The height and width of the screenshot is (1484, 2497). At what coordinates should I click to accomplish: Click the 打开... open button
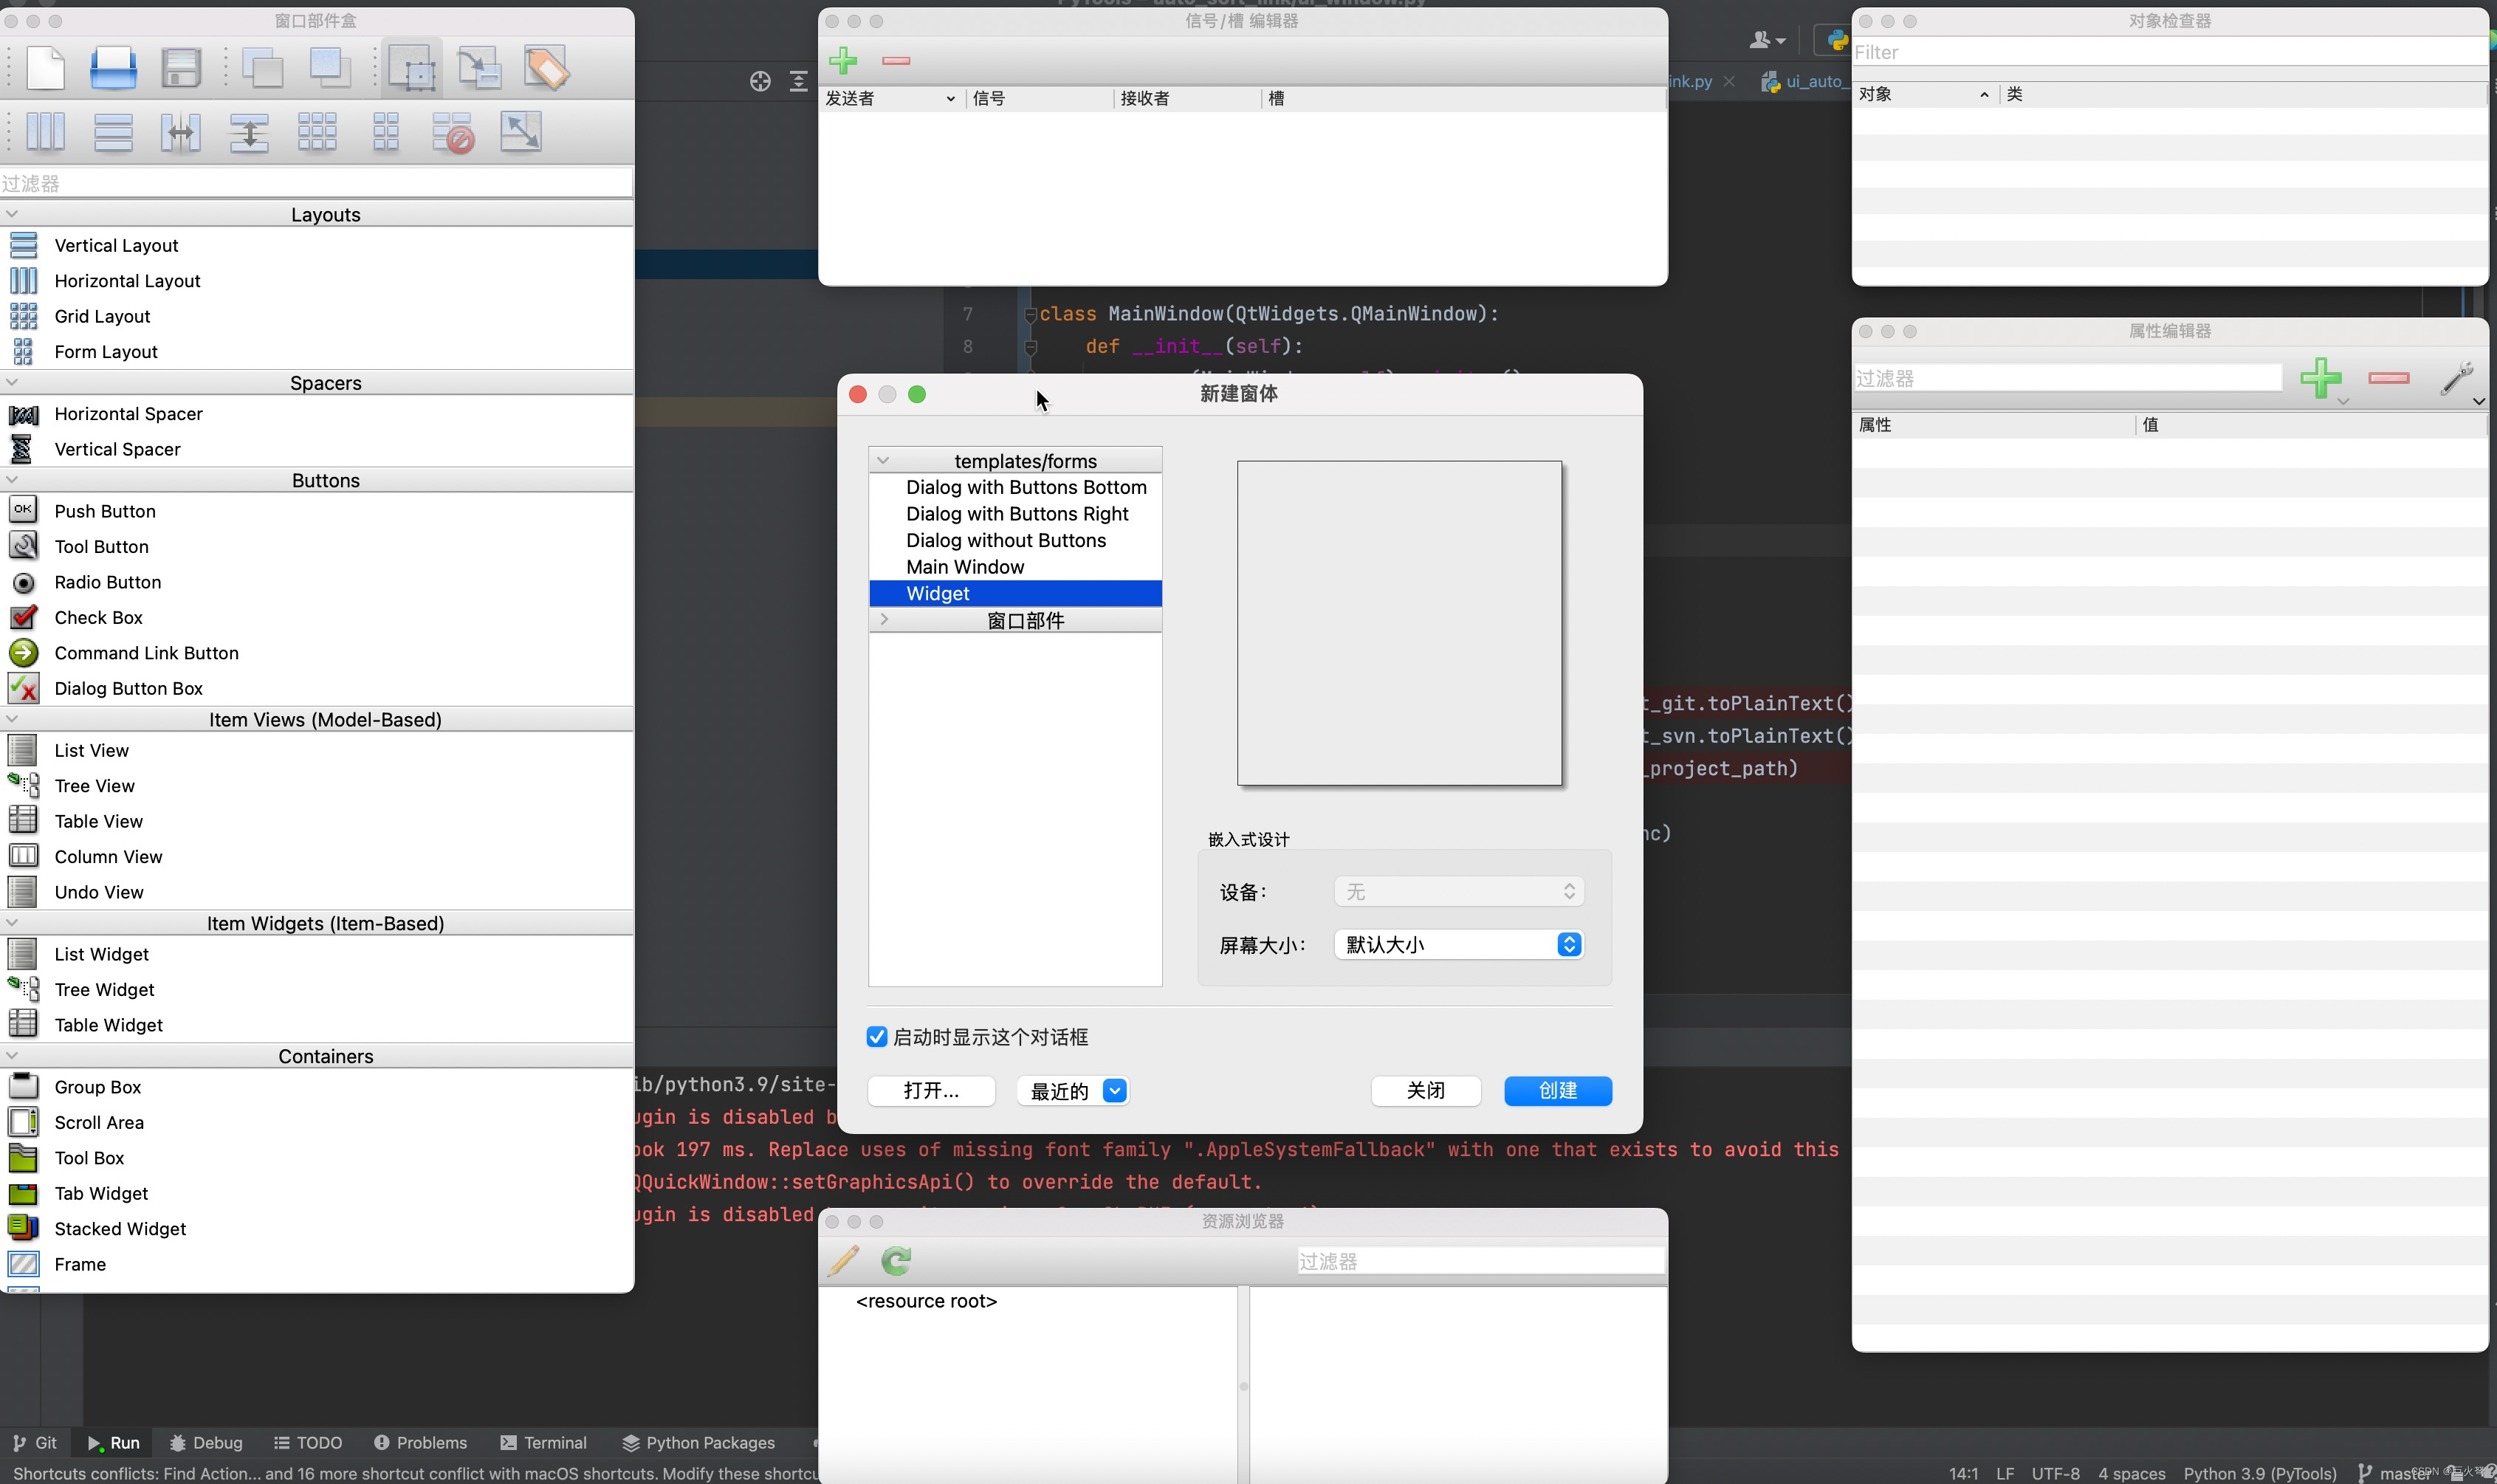[931, 1091]
